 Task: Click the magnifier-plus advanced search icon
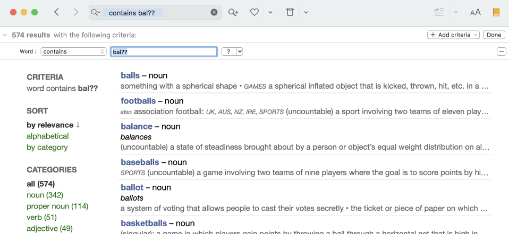click(233, 12)
